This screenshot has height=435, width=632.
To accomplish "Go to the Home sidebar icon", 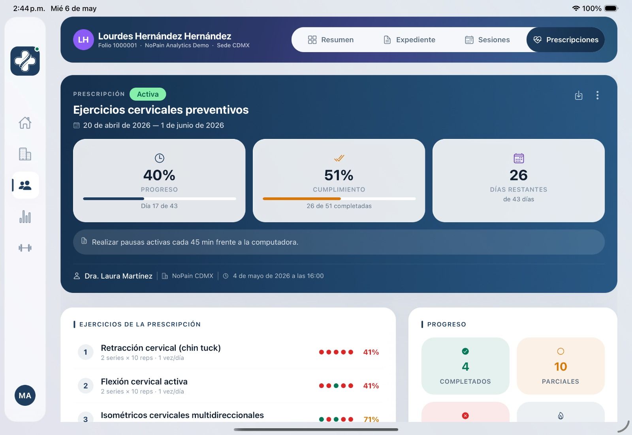I will tap(25, 123).
